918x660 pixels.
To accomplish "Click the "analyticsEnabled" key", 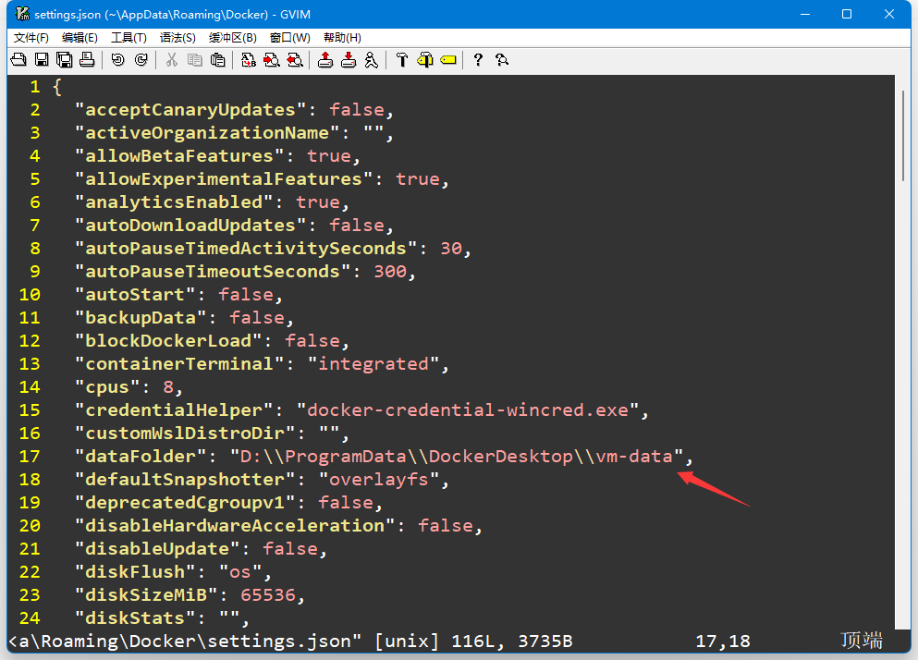I will [174, 202].
